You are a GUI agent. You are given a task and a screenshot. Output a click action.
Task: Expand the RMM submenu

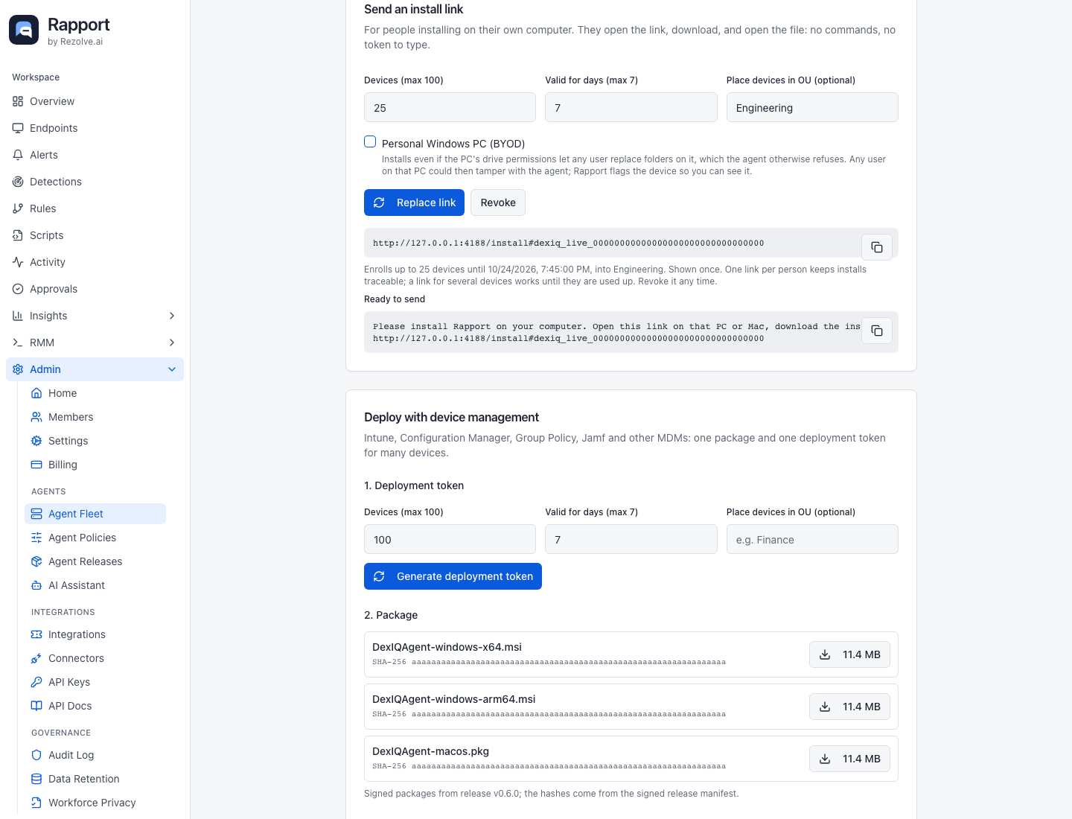(x=95, y=342)
